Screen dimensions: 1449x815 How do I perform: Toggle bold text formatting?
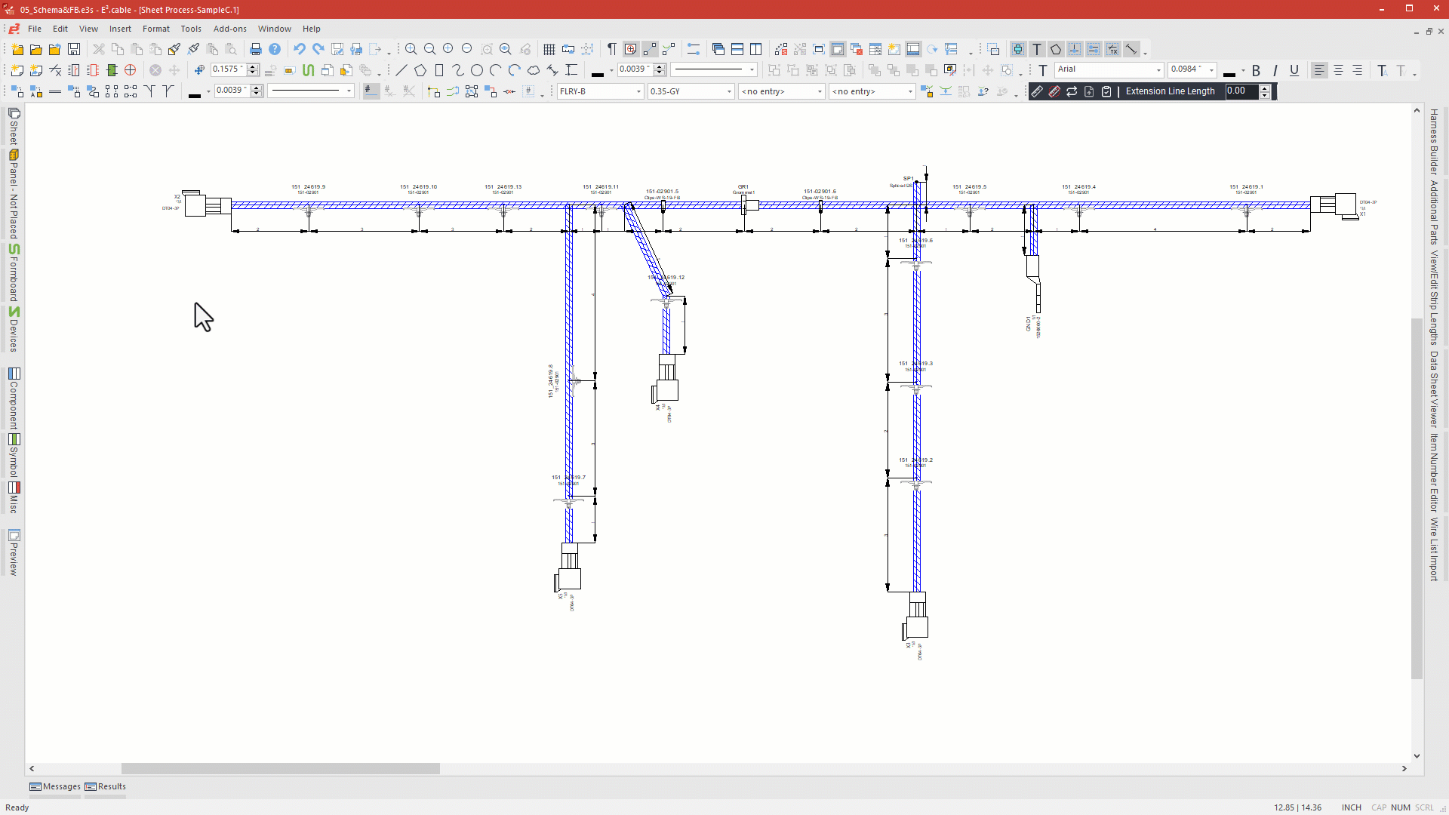(1257, 69)
